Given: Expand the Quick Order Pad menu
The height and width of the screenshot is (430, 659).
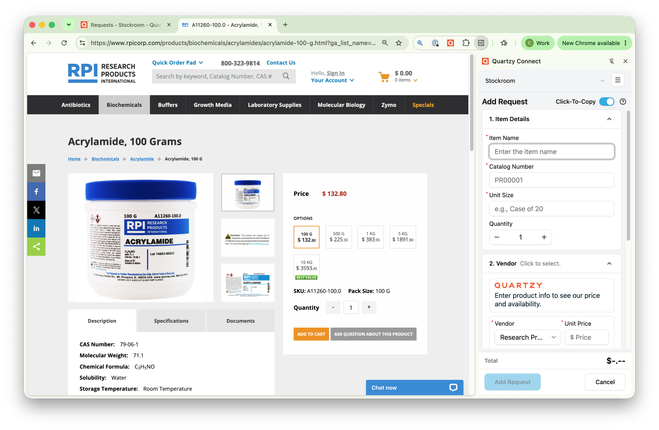Looking at the screenshot, I should (x=177, y=62).
